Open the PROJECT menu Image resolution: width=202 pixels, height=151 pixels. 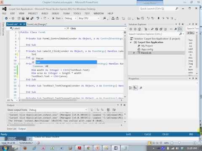coord(33,13)
